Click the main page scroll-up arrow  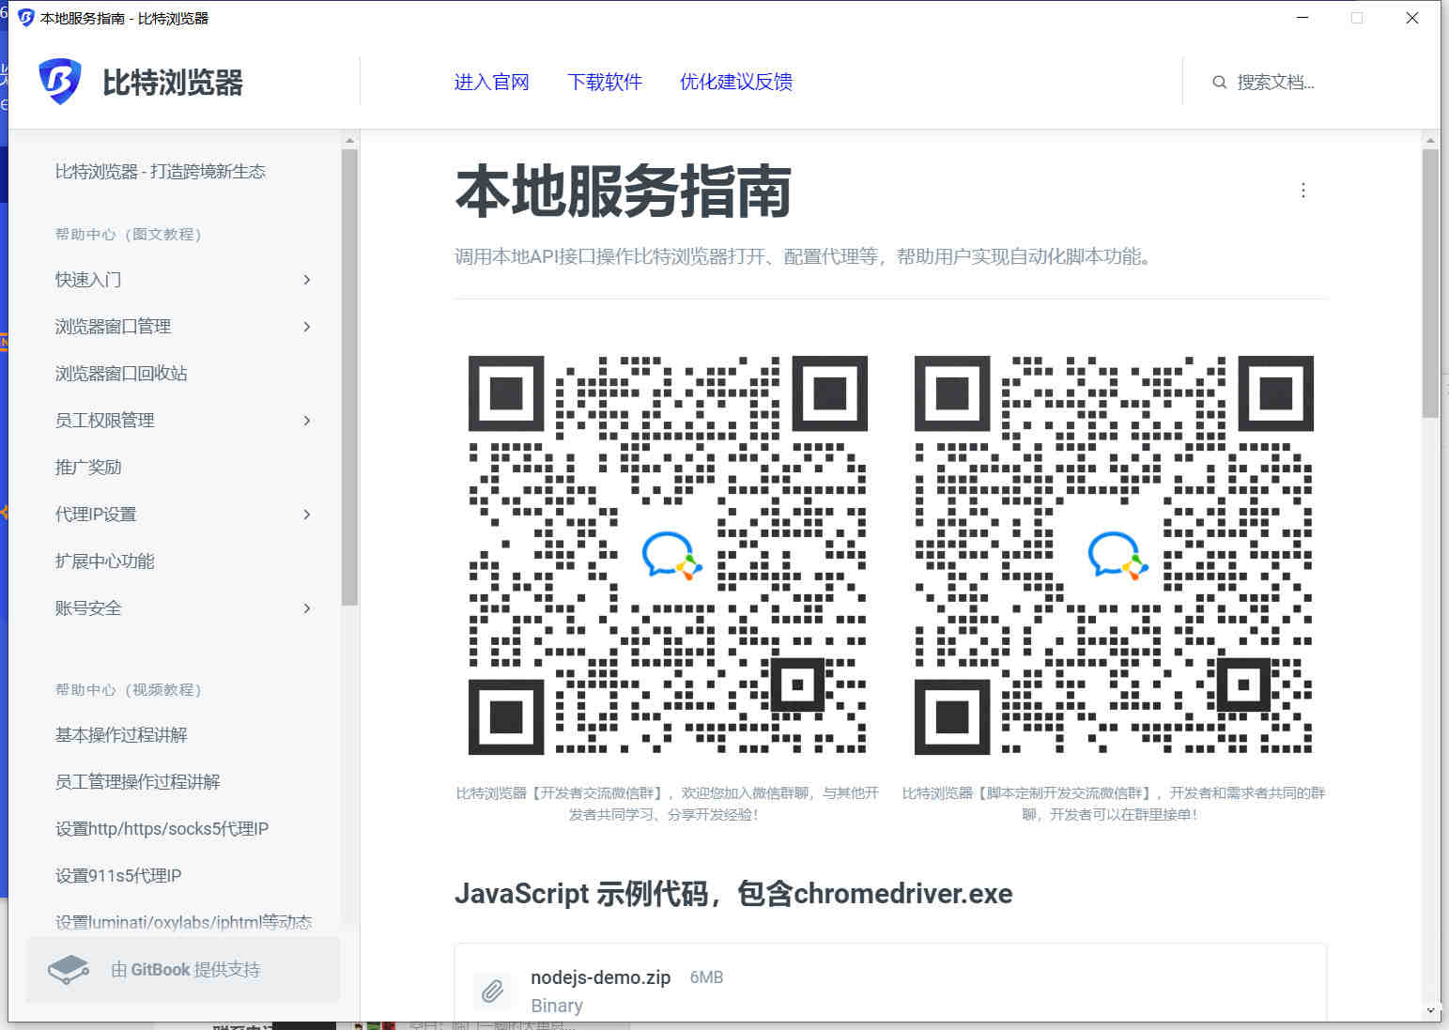(1430, 140)
